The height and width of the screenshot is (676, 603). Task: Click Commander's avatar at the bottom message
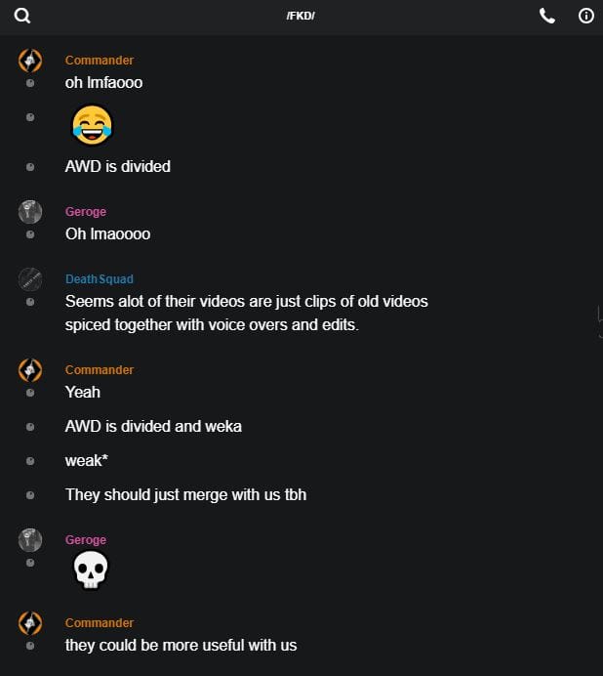(x=30, y=623)
